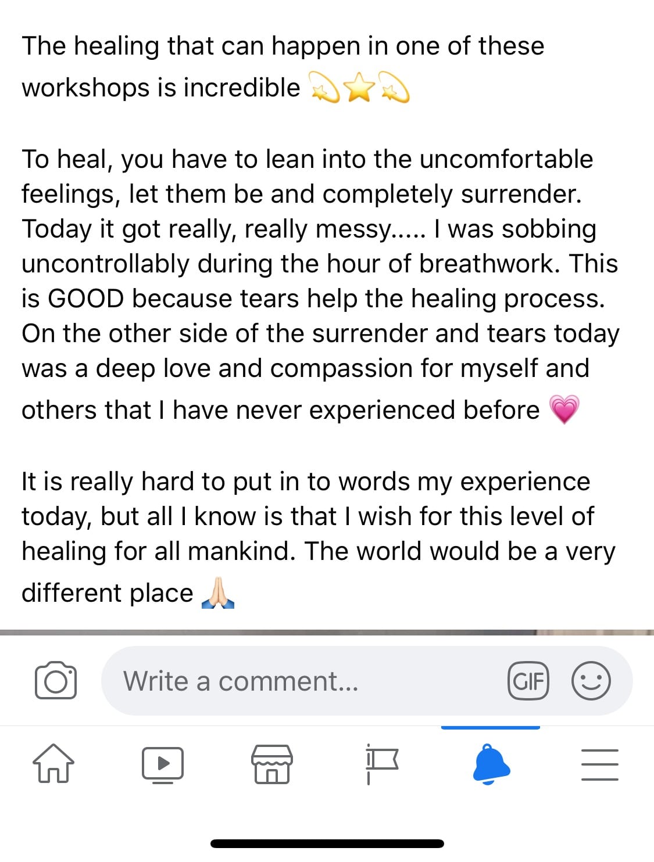Open the hamburger menu tab
The height and width of the screenshot is (862, 654).
600,764
